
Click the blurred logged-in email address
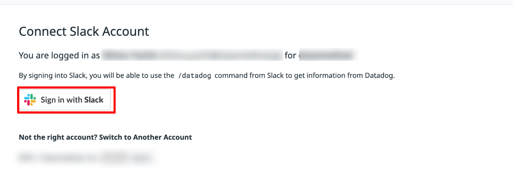192,55
